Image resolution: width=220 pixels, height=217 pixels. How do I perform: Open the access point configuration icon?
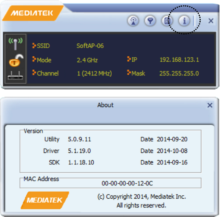[x=133, y=21]
